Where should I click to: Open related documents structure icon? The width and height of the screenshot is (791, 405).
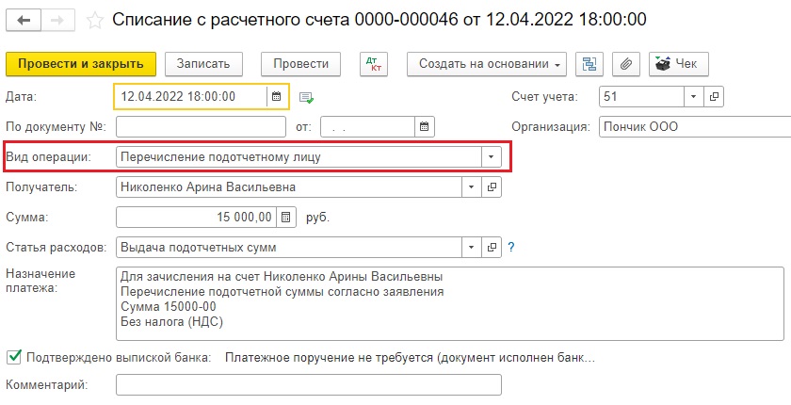click(589, 64)
